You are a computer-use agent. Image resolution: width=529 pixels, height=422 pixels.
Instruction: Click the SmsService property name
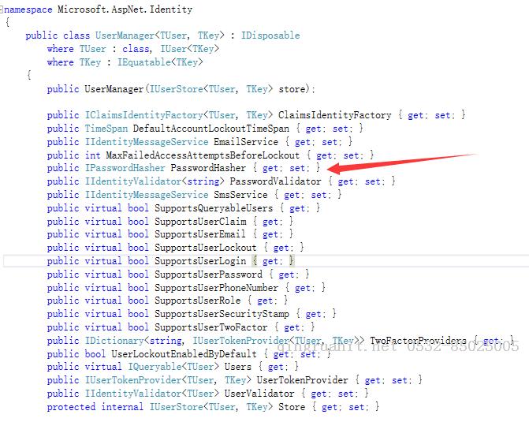click(240, 195)
